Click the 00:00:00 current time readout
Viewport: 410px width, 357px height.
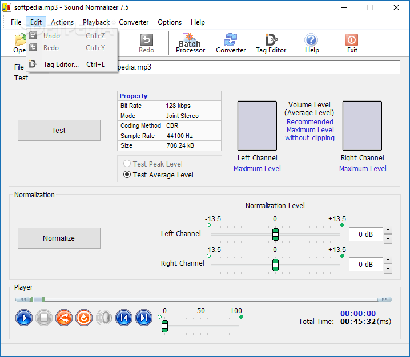point(358,314)
